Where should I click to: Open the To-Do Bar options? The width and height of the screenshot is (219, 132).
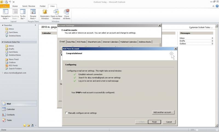click(23, 14)
